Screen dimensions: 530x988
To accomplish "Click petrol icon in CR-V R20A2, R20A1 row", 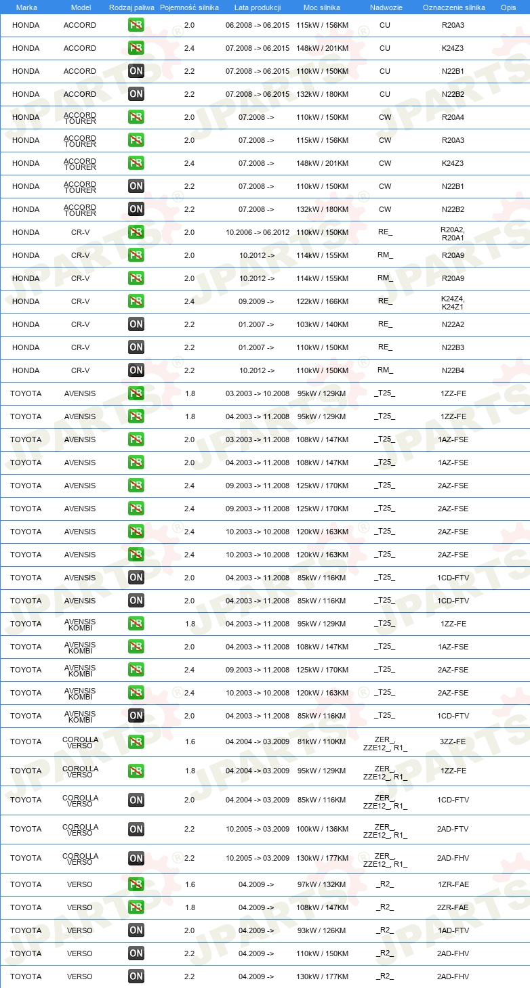I will pyautogui.click(x=136, y=232).
